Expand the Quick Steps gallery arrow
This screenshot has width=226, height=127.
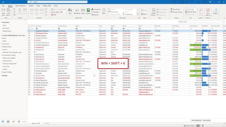[x=138, y=14]
